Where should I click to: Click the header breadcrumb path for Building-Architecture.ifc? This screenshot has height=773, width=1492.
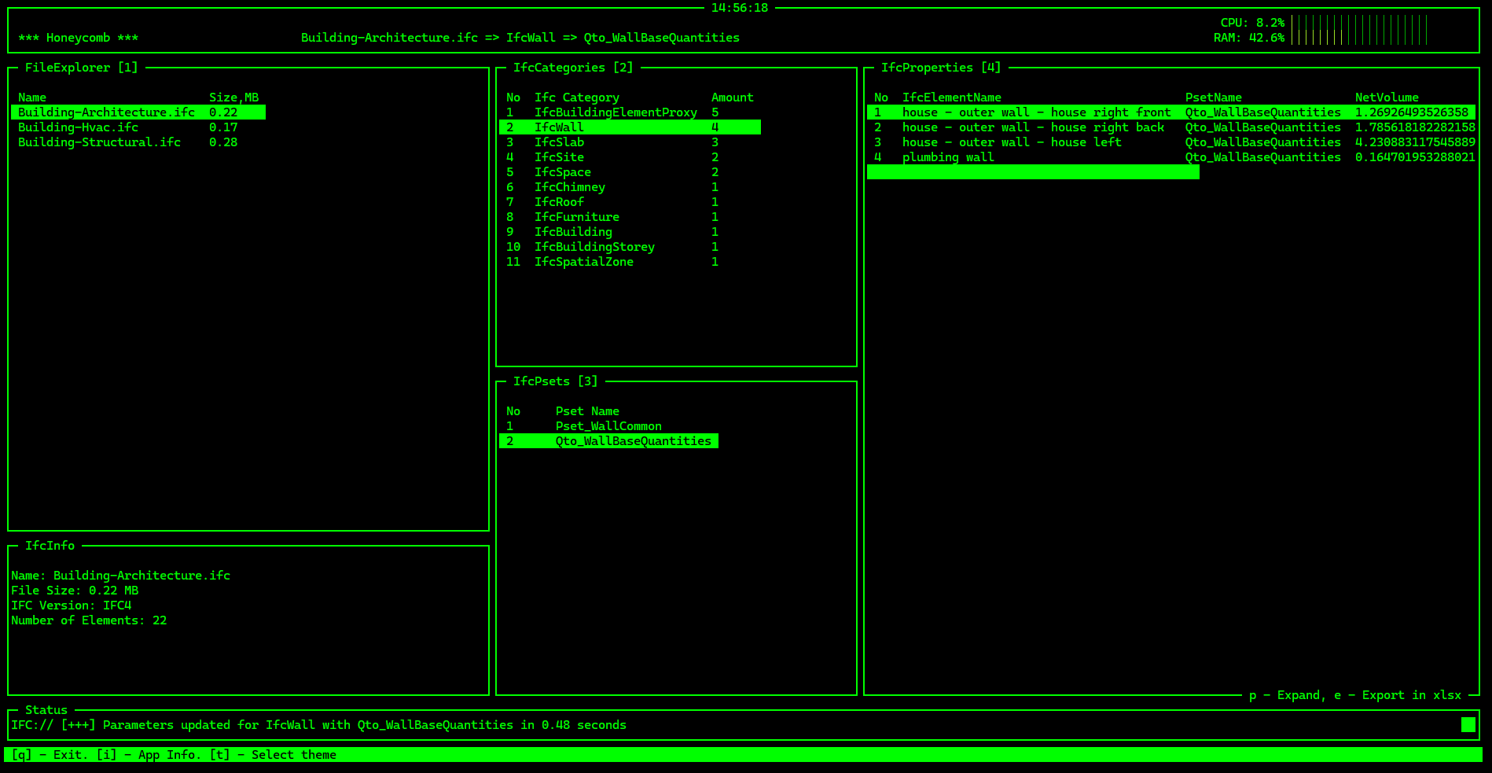520,38
